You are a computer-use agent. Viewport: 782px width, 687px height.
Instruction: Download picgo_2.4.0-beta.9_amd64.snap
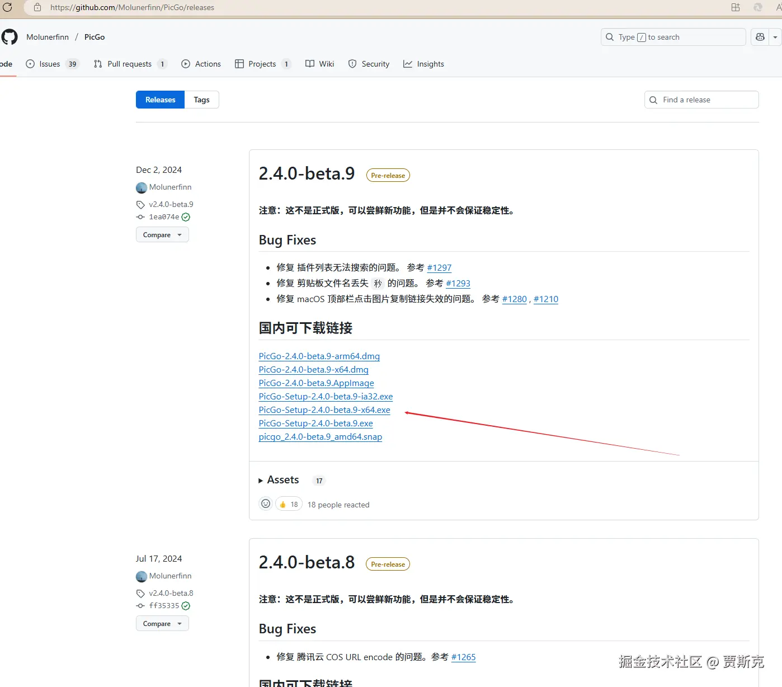coord(321,437)
